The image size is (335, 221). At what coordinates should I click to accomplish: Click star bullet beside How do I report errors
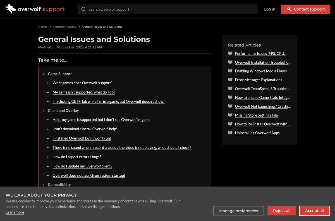tap(48, 157)
